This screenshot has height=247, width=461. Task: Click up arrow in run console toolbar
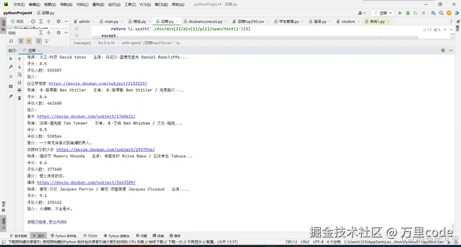pyautogui.click(x=20, y=59)
